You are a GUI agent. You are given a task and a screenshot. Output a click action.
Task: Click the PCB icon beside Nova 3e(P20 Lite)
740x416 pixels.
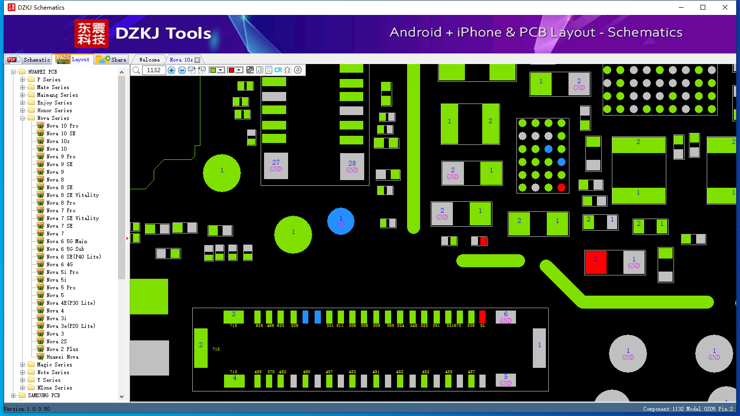[41, 326]
